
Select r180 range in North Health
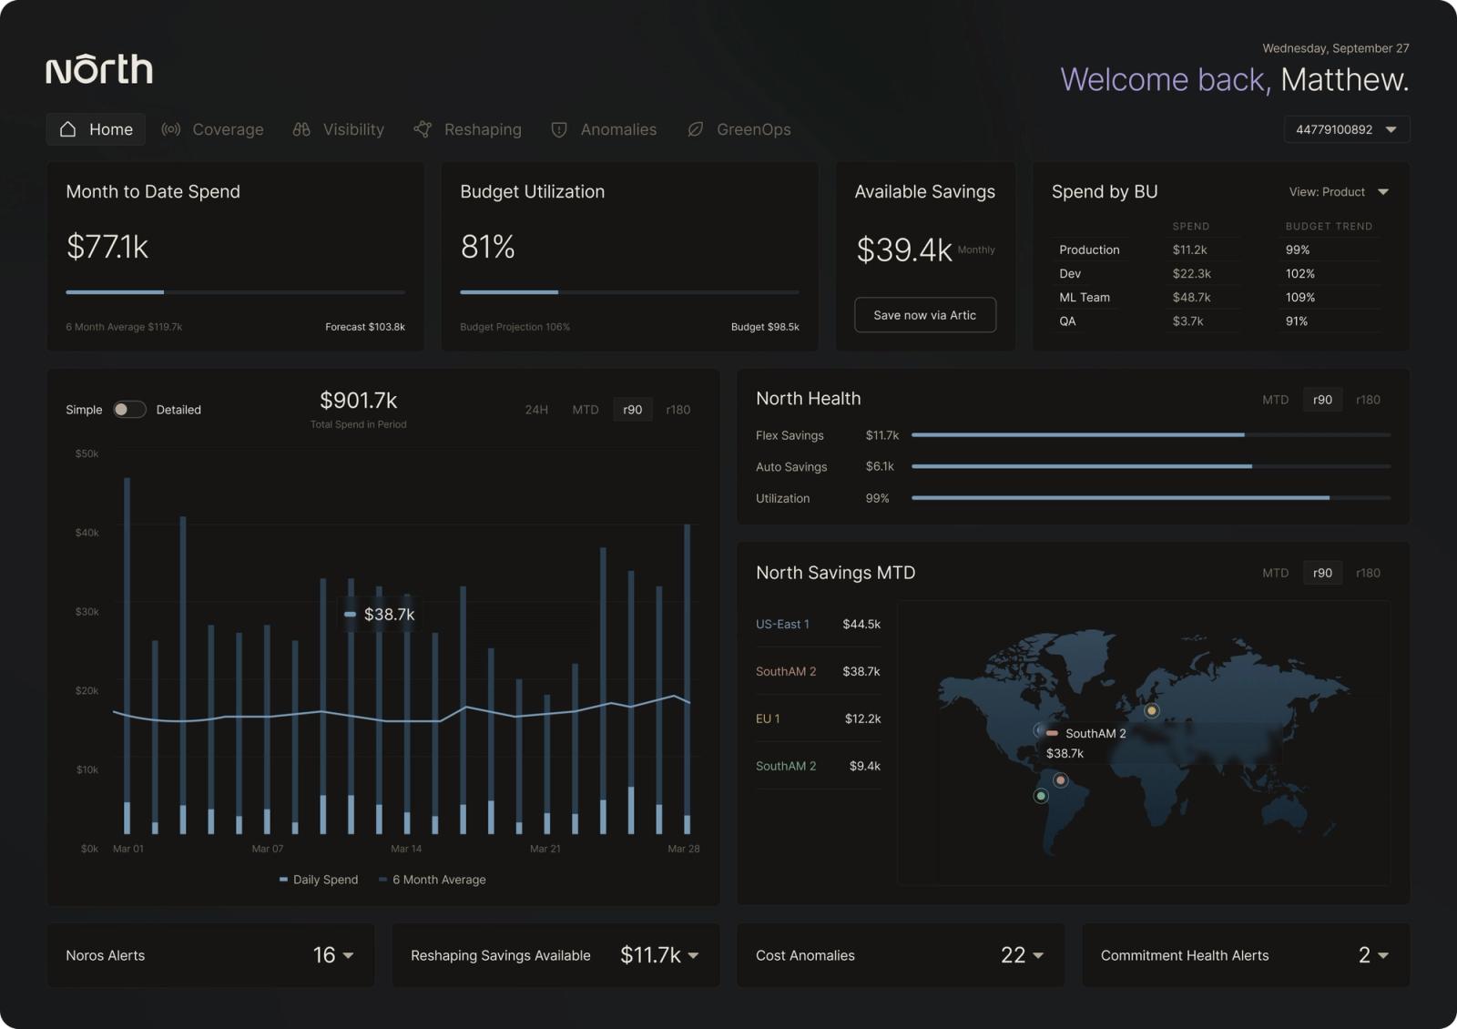(1368, 400)
